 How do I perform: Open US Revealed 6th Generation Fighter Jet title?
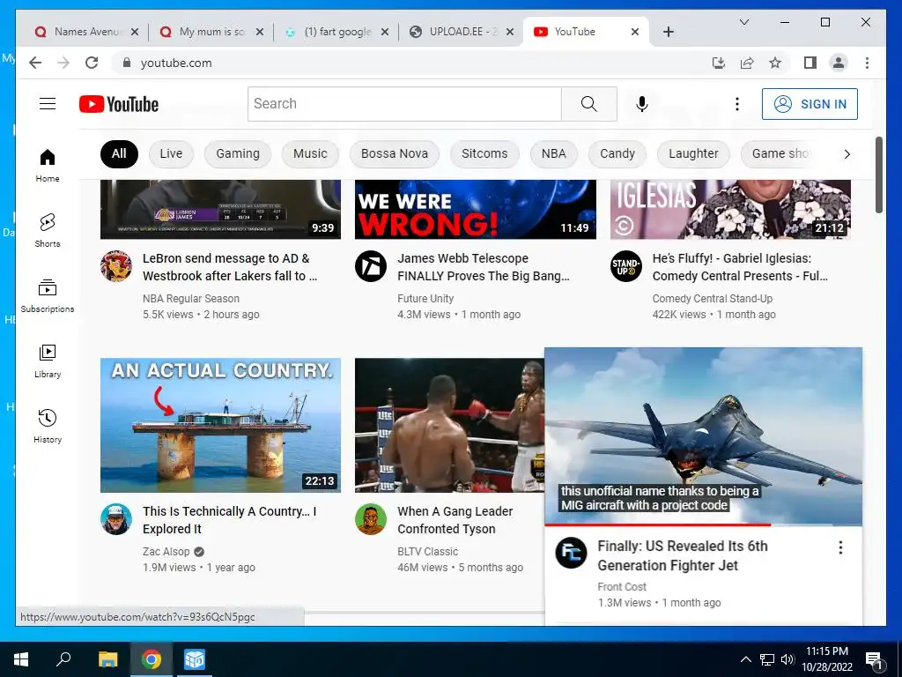point(683,555)
